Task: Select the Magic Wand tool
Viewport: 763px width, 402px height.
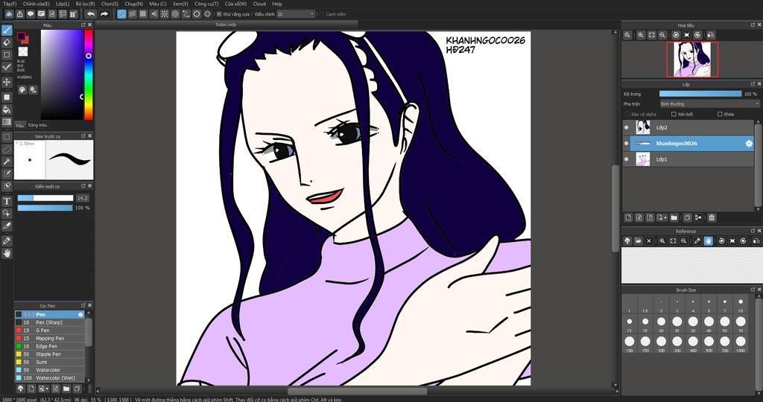Action: [7, 162]
